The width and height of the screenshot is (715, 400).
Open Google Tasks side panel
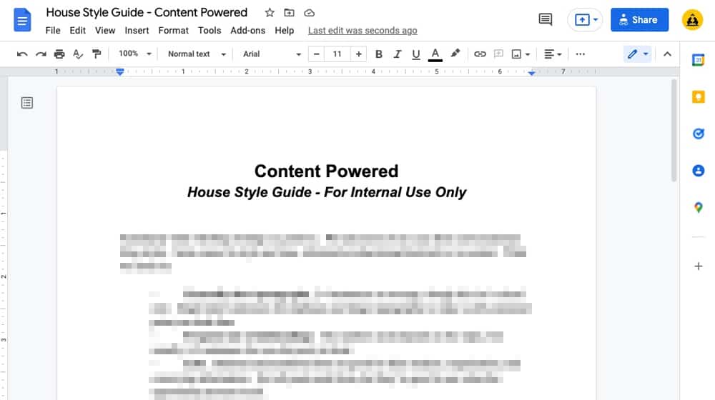click(698, 134)
